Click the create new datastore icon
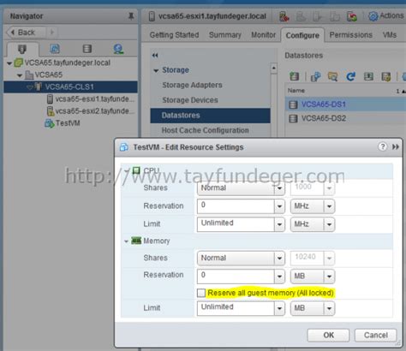The height and width of the screenshot is (351, 406). coord(294,76)
